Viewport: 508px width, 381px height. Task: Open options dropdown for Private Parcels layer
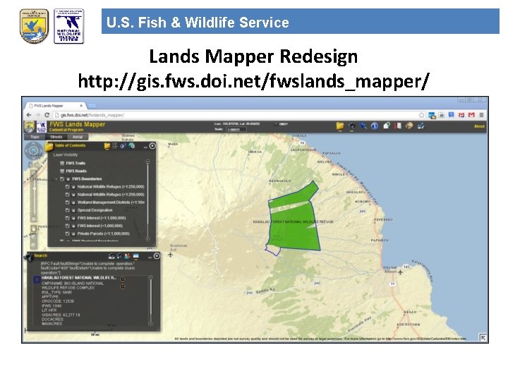73,234
